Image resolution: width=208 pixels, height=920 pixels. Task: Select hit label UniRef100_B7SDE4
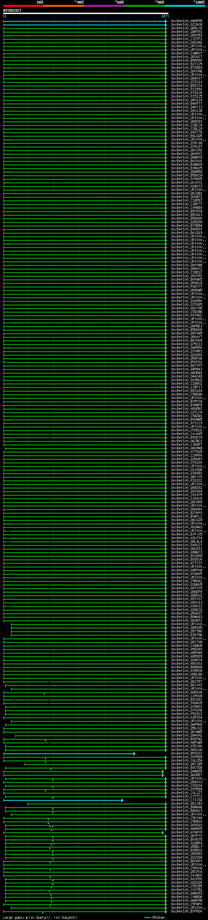[187, 68]
